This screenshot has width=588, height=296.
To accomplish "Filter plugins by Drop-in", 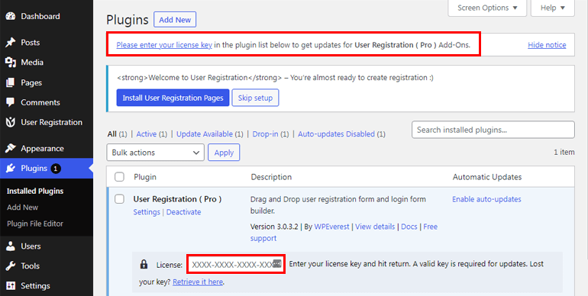I will (x=265, y=134).
